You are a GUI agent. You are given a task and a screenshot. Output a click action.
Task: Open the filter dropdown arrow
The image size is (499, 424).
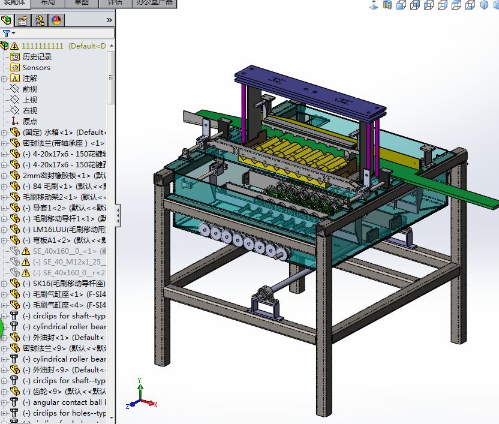[13, 33]
